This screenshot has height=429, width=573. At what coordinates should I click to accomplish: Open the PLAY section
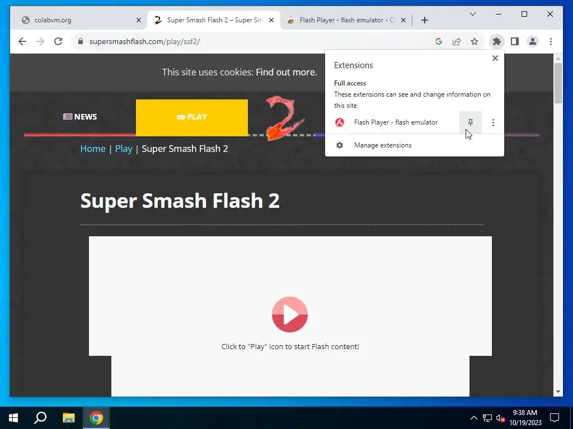click(192, 117)
